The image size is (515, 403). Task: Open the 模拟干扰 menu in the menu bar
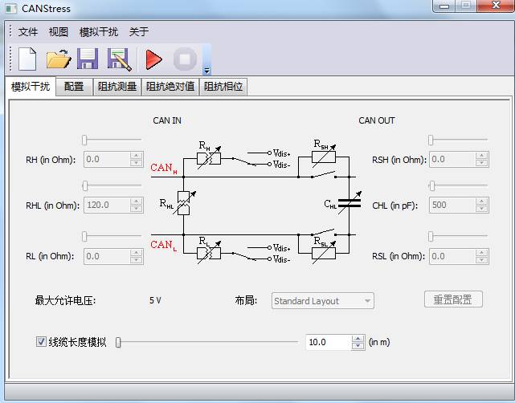[x=98, y=32]
